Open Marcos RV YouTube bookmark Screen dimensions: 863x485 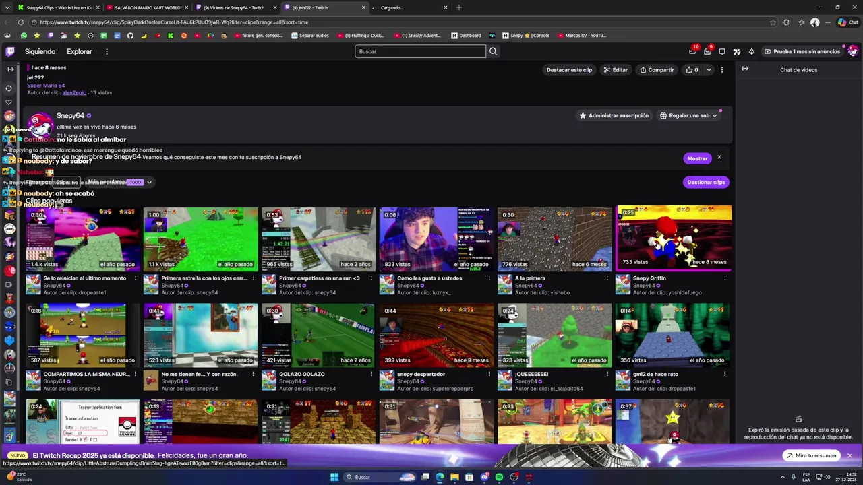[582, 36]
